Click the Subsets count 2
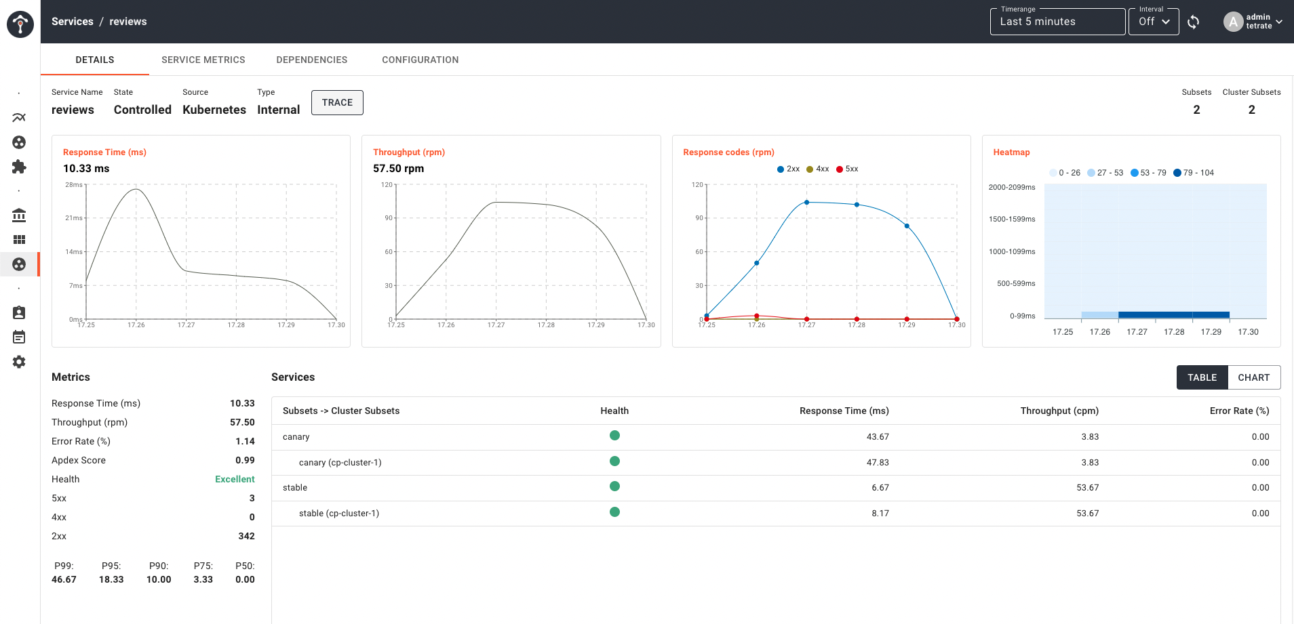Image resolution: width=1294 pixels, height=624 pixels. point(1196,110)
